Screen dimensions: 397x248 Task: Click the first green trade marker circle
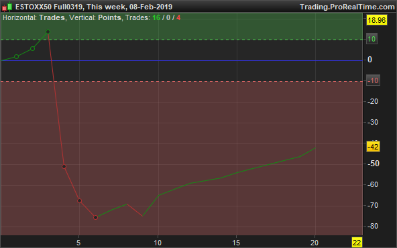click(16, 57)
